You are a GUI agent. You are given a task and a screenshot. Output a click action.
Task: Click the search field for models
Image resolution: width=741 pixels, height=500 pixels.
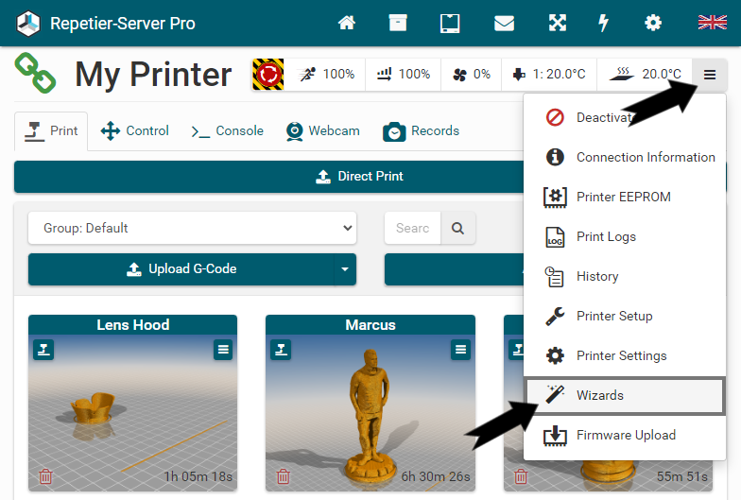point(412,228)
